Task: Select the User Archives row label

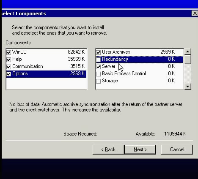Action: click(116, 52)
